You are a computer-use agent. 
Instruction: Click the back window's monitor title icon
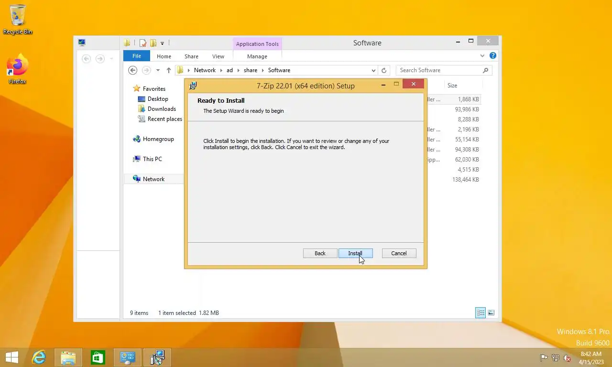coord(82,43)
